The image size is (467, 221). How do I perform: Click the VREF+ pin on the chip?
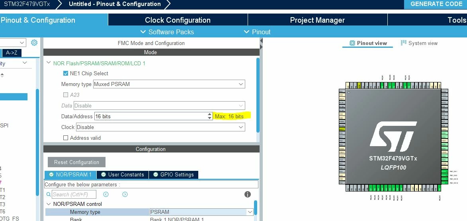pyautogui.click(x=342, y=153)
